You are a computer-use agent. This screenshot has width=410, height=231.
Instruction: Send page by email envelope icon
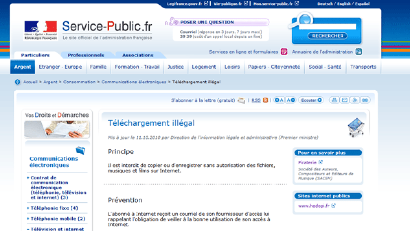coord(345,100)
